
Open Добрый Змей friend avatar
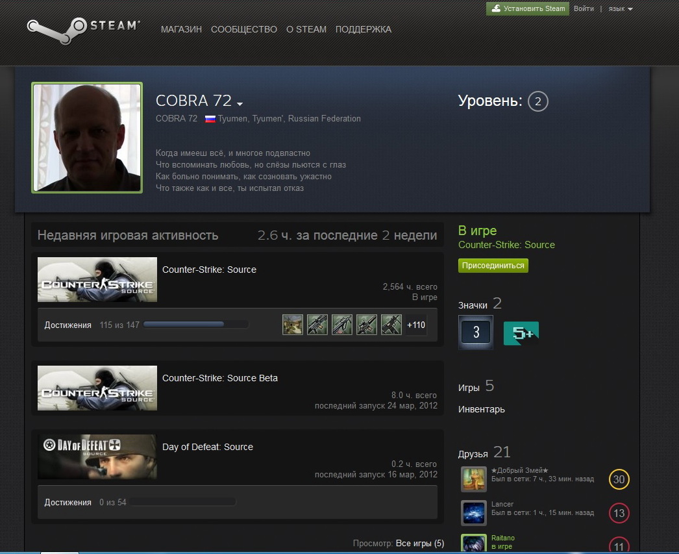pyautogui.click(x=474, y=479)
